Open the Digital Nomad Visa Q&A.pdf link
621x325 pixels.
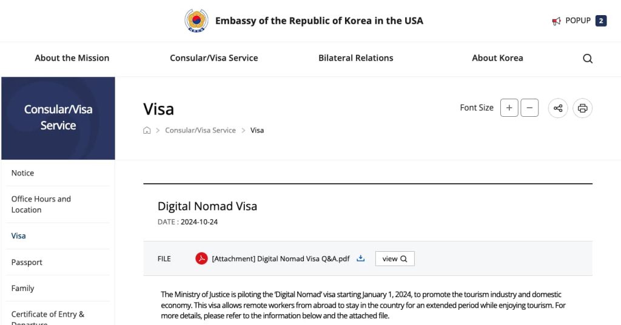click(x=281, y=258)
